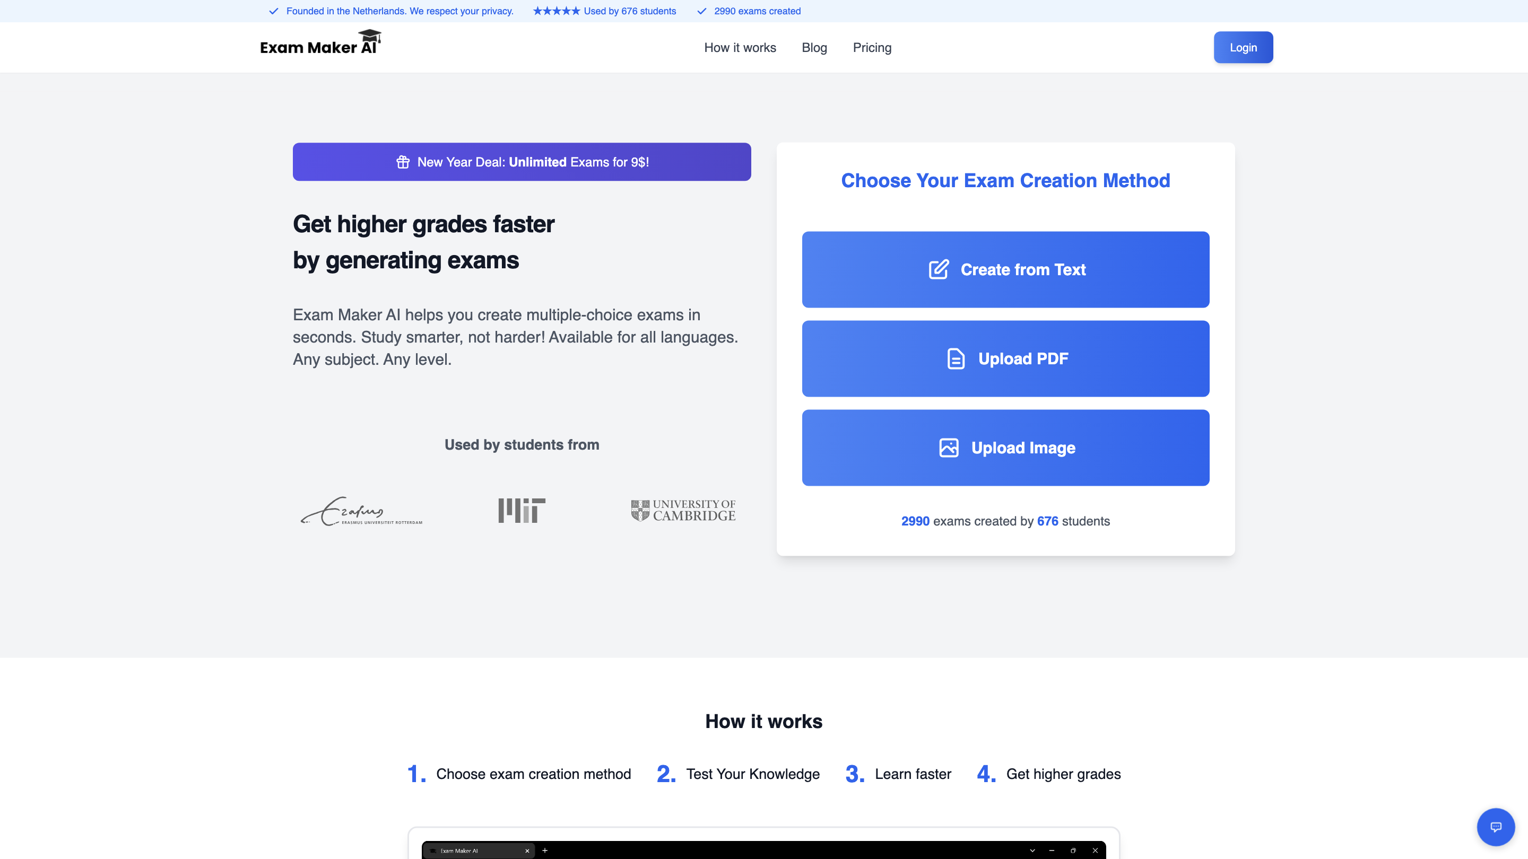Open the Pricing page
Viewport: 1528px width, 859px height.
click(872, 47)
